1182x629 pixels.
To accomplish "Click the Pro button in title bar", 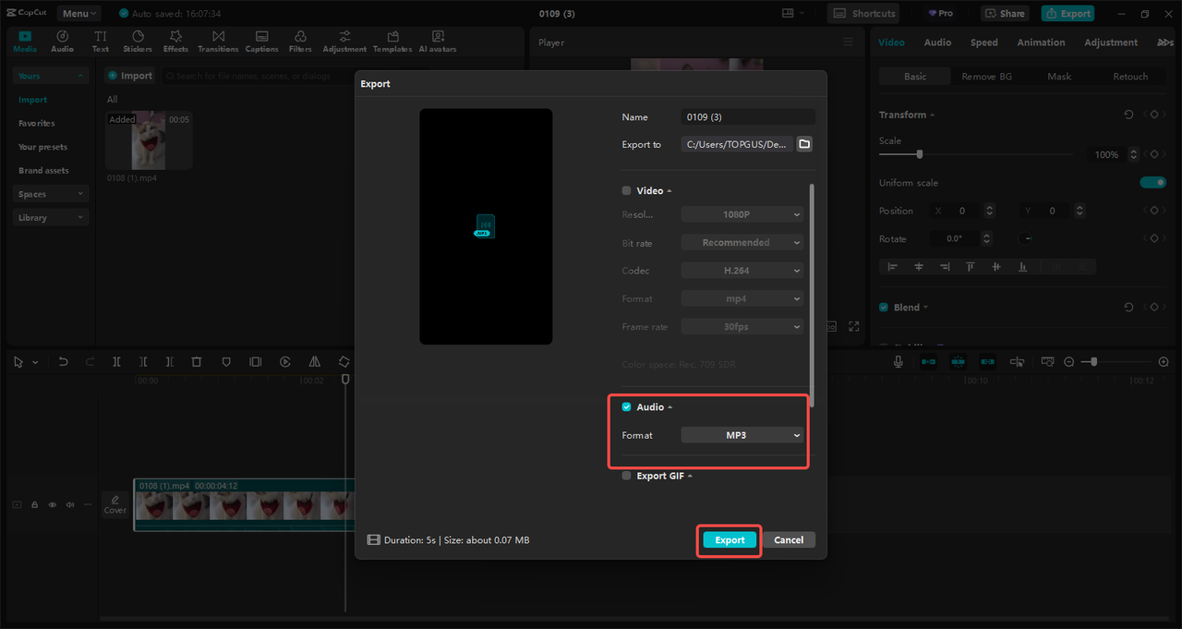I will click(940, 14).
